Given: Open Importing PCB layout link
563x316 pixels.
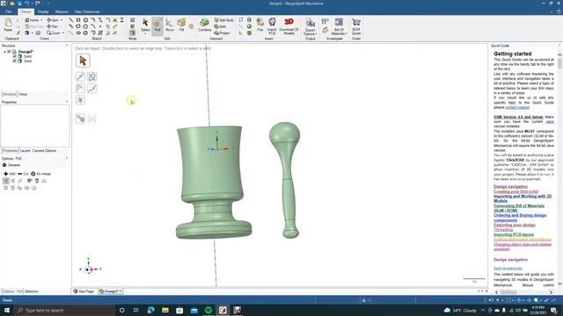Looking at the screenshot, I should [514, 234].
